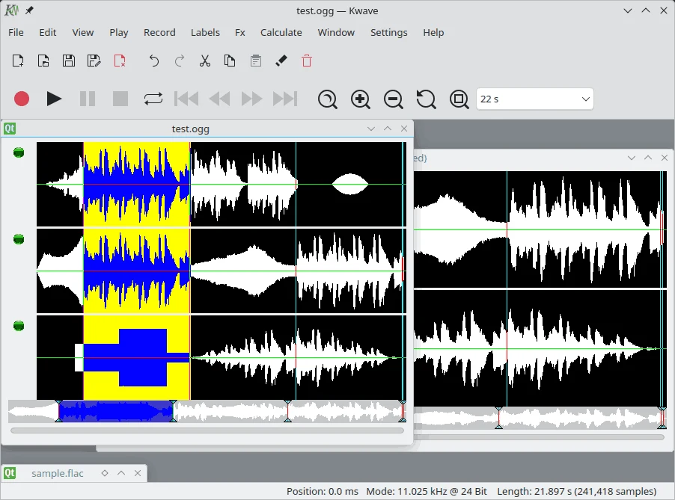
Task: Restore the minimized sample.flac window via diamond icon
Action: [x=105, y=473]
